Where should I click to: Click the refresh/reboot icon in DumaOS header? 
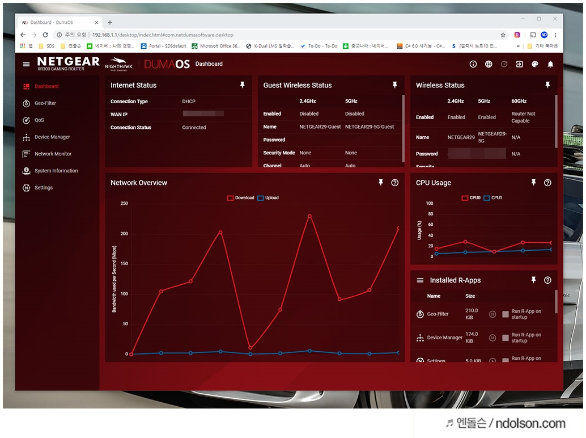[504, 64]
